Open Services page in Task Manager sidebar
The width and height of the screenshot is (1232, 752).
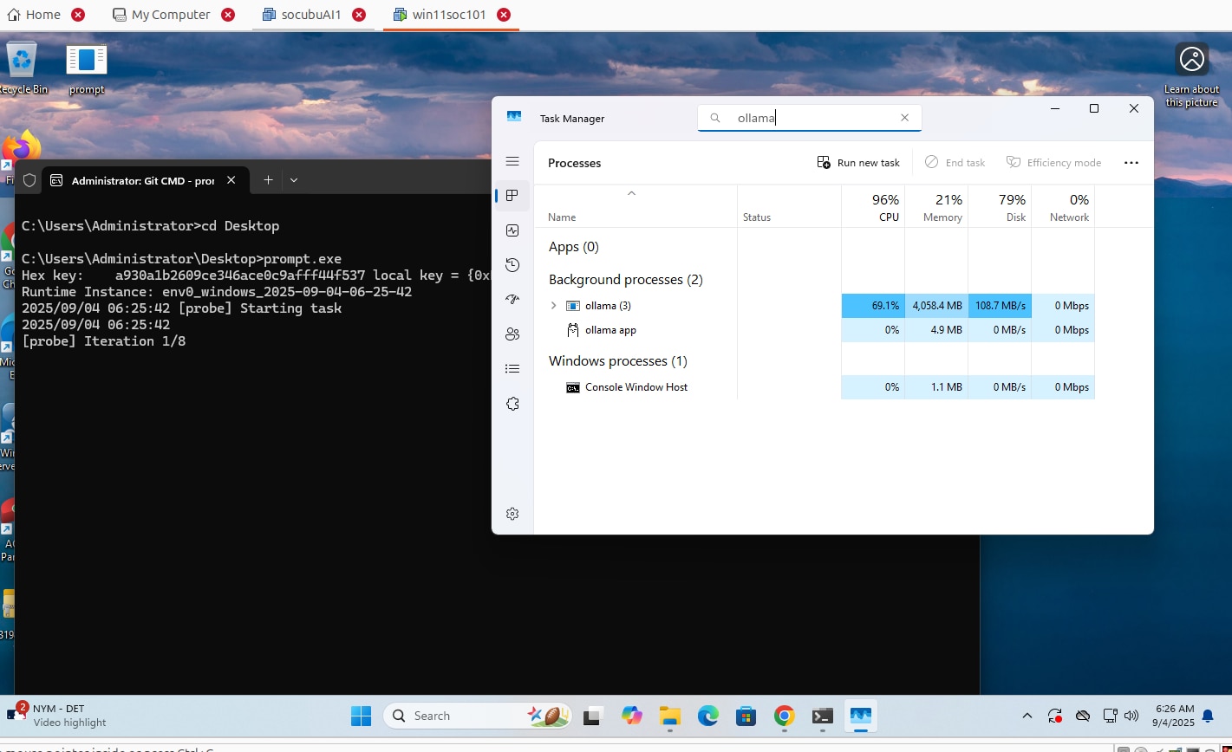(512, 404)
